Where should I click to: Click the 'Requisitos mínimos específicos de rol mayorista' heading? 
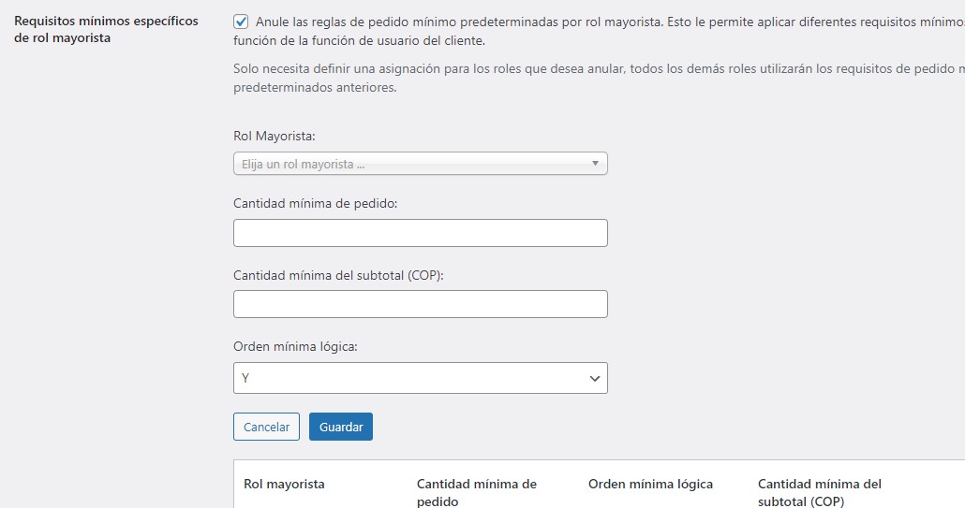pyautogui.click(x=106, y=29)
